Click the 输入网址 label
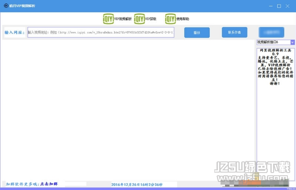Viewport: 296px width, 190px height. pyautogui.click(x=14, y=32)
